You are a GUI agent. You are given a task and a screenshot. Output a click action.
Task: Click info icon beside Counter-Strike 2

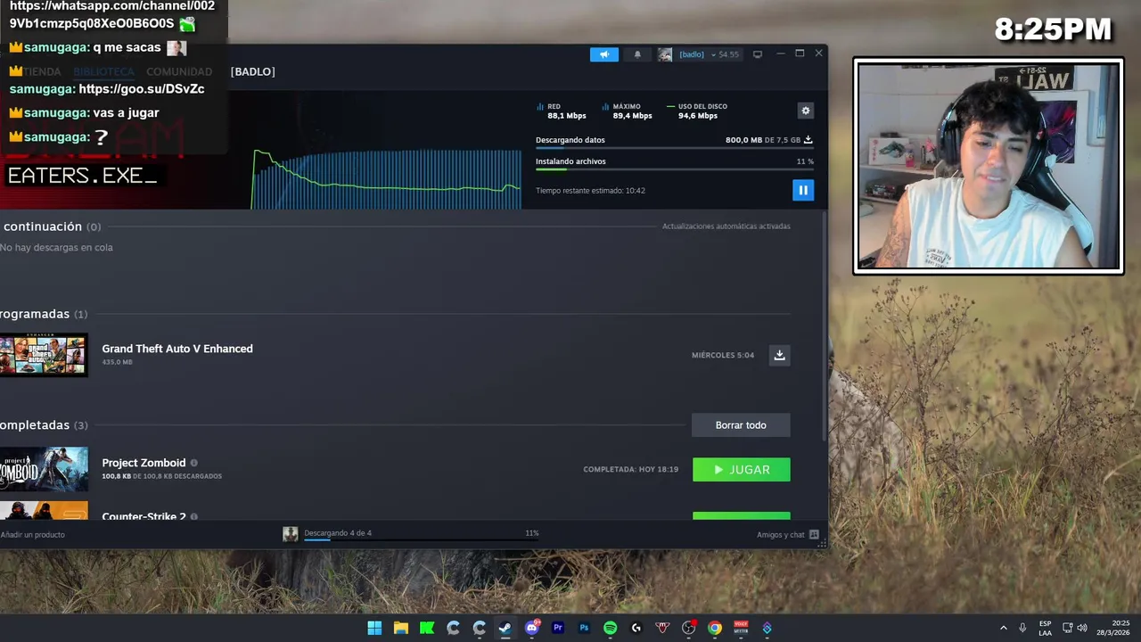[x=193, y=516]
